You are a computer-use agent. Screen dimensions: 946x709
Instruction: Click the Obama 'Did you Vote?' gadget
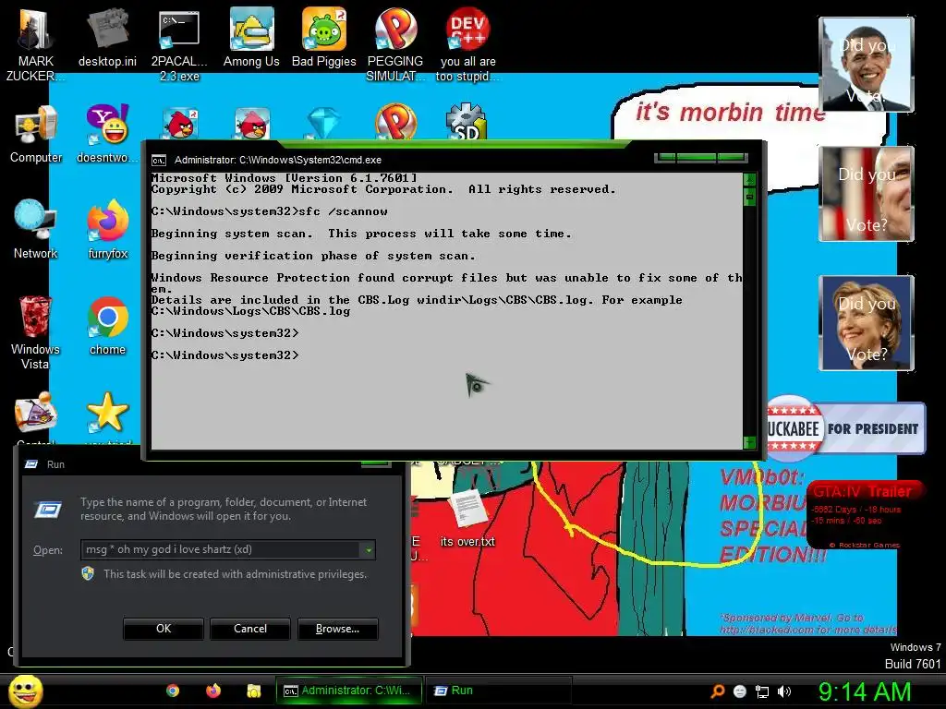[867, 65]
